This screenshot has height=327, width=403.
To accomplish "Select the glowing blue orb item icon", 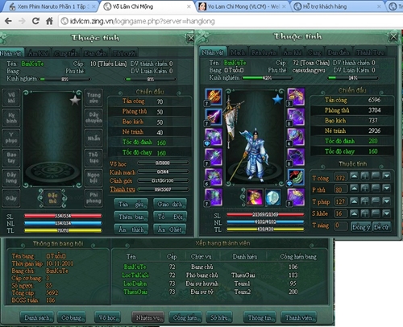I will (273, 197).
